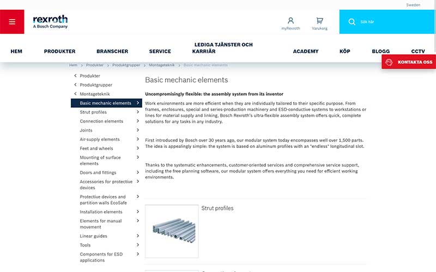Open the Strut profiles product thumbnail
This screenshot has width=436, height=272.
(172, 231)
